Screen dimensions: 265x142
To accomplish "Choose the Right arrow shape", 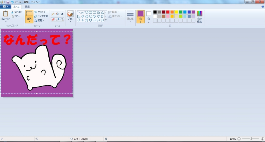I will click(94, 16).
